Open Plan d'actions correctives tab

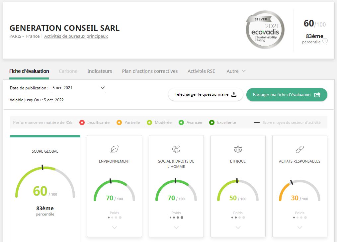(x=150, y=71)
